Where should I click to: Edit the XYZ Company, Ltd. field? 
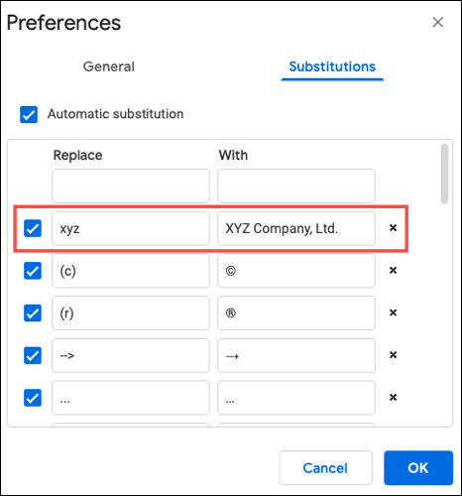(x=296, y=228)
